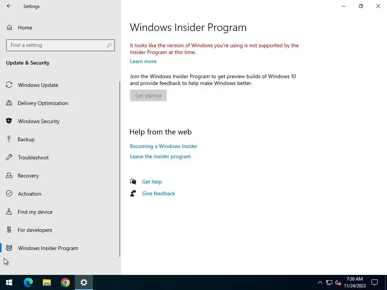Open the Home icon in sidebar
The width and height of the screenshot is (387, 290).
click(x=9, y=27)
